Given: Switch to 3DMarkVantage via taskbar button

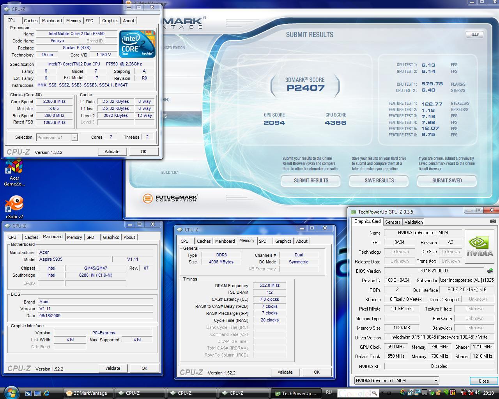Looking at the screenshot, I should click(x=88, y=393).
